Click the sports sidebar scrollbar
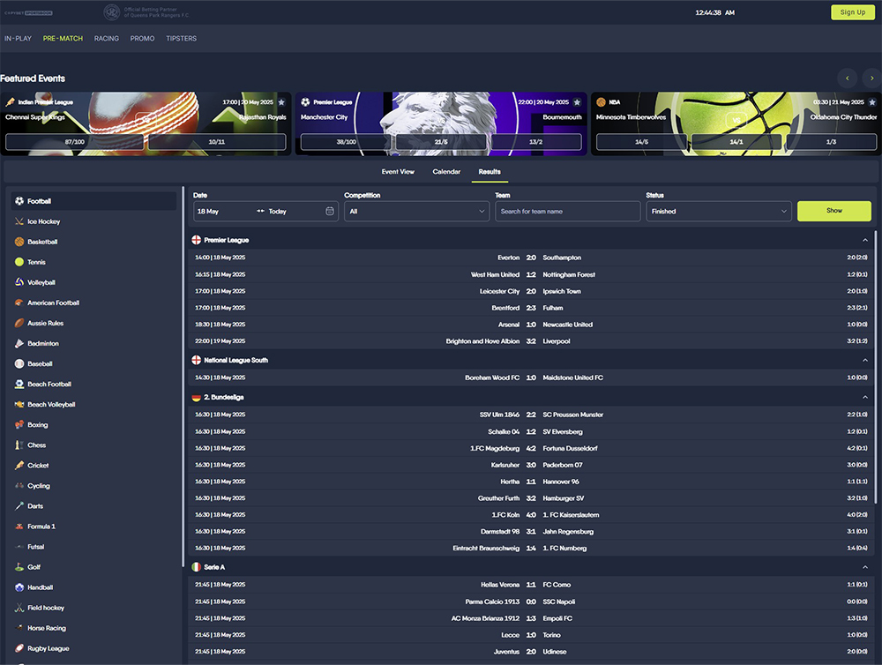 tap(183, 377)
